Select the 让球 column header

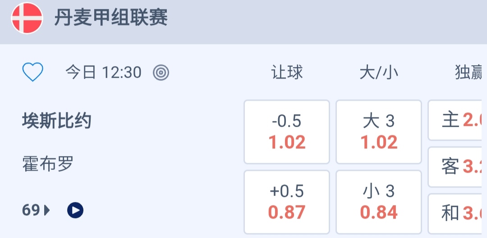pyautogui.click(x=287, y=72)
